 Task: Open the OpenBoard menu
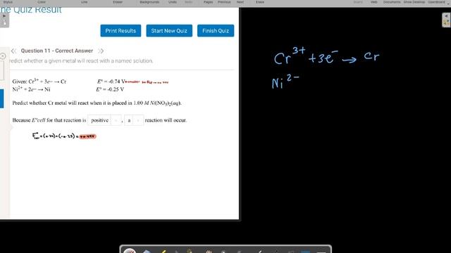(436, 2)
